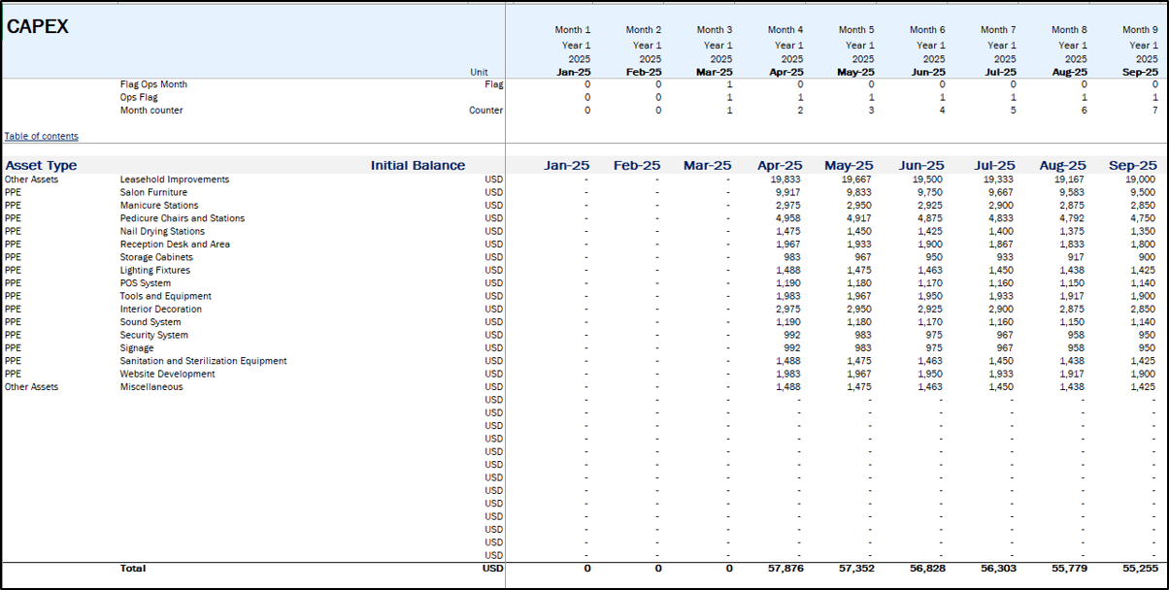The width and height of the screenshot is (1169, 590).
Task: Click the Flag Ops Month label
Action: coord(153,84)
